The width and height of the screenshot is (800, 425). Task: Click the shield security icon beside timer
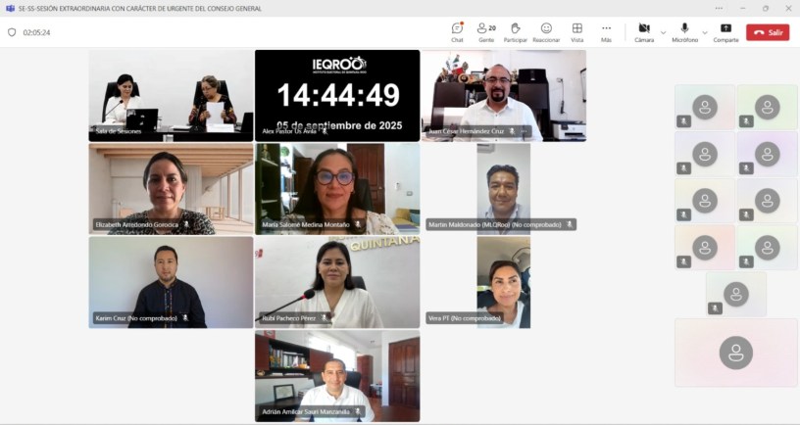click(x=12, y=32)
